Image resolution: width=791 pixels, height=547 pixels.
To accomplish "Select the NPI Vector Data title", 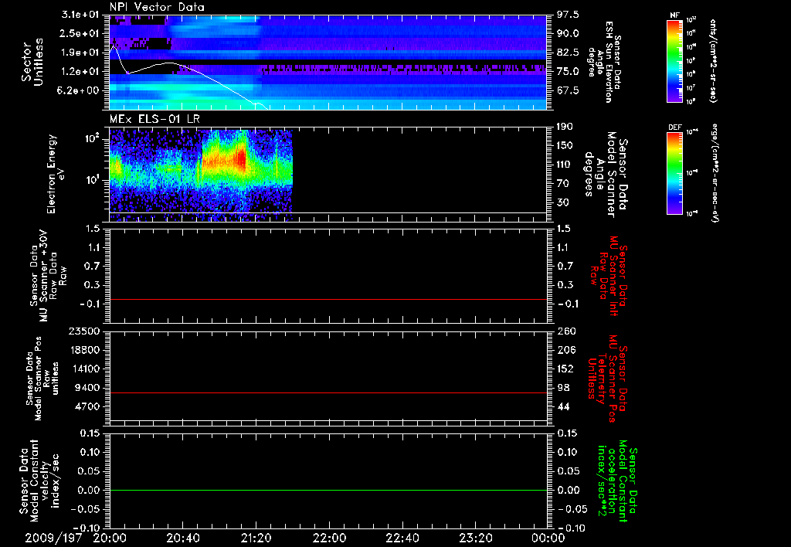I will (x=157, y=7).
